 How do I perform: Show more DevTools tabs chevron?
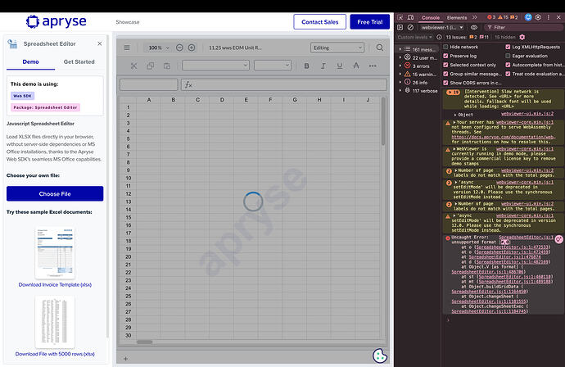pos(475,17)
